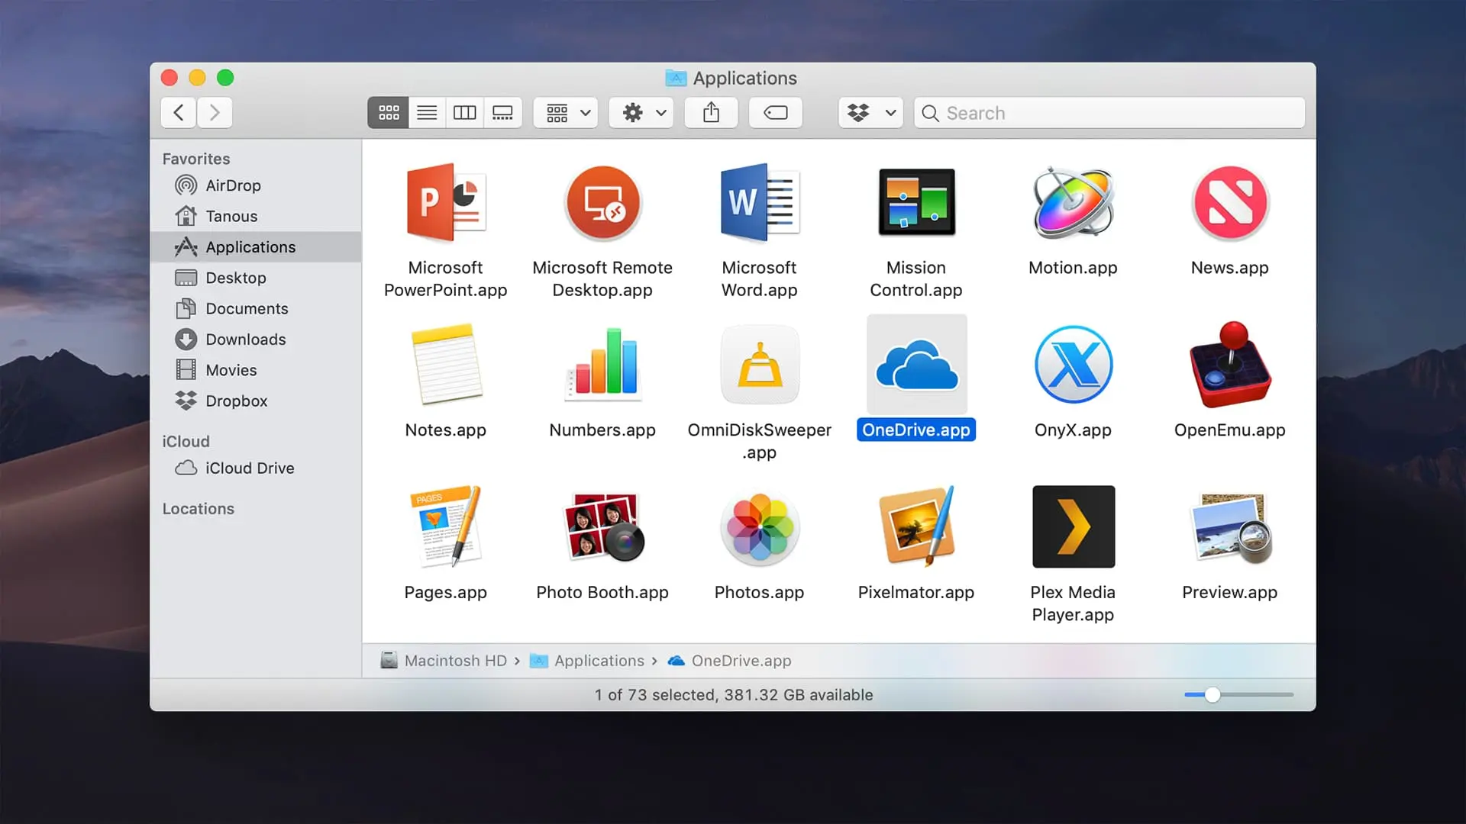Open the Microsoft PowerPoint app icon
Image resolution: width=1466 pixels, height=824 pixels.
point(445,203)
